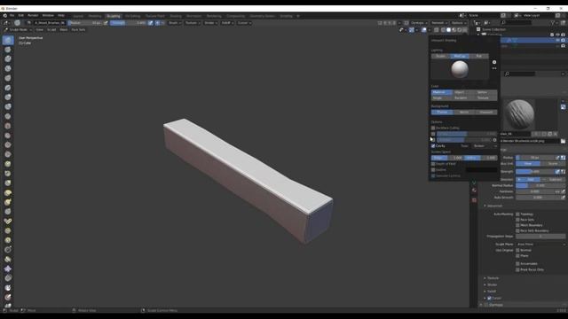Set background to World
This screenshot has width=568, height=319.
464,113
